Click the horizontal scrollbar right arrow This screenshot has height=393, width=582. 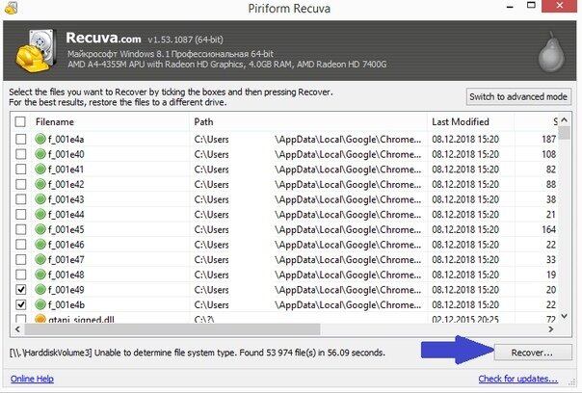pyautogui.click(x=551, y=329)
